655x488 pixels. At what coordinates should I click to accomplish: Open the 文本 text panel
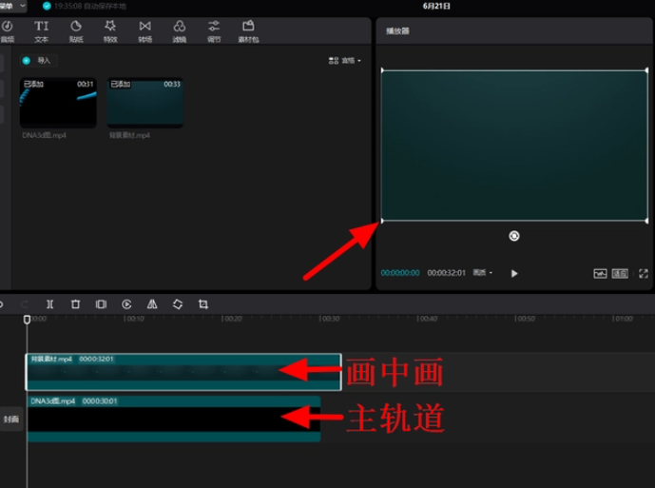pyautogui.click(x=41, y=31)
